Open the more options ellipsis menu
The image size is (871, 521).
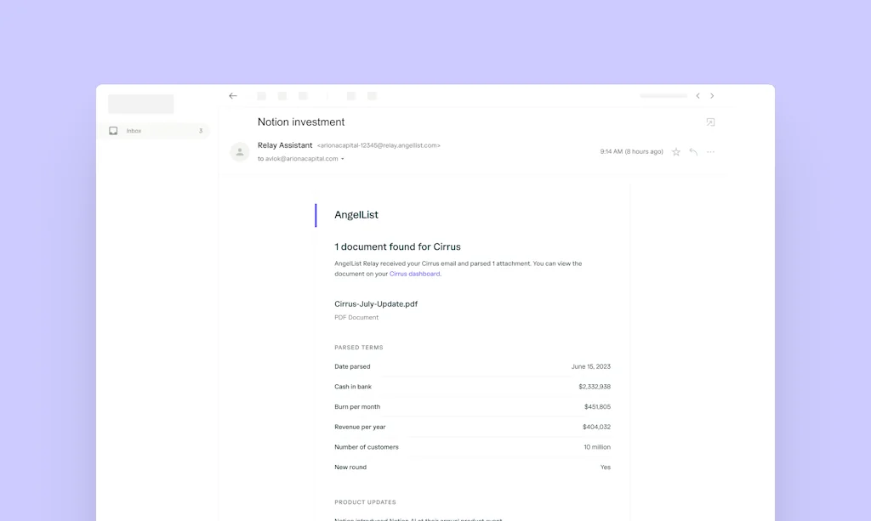click(x=710, y=151)
